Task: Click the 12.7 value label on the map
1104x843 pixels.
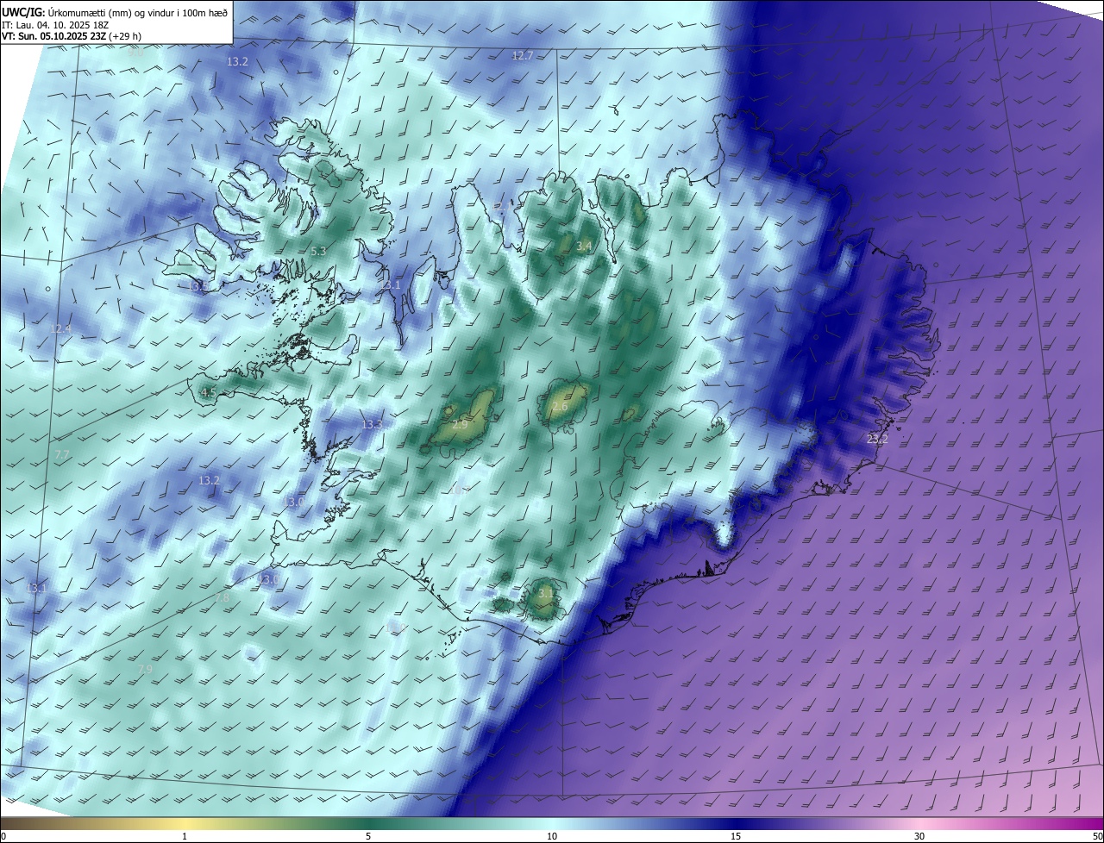Action: click(523, 56)
